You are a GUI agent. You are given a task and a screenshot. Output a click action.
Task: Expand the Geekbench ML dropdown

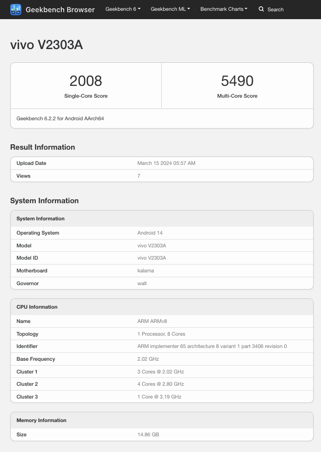pyautogui.click(x=170, y=9)
